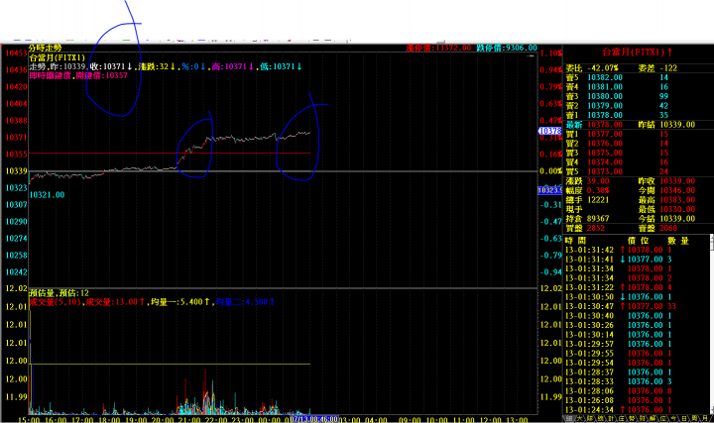The height and width of the screenshot is (423, 714).
Task: Open the 統 statistics tab
Action: [x=601, y=418]
